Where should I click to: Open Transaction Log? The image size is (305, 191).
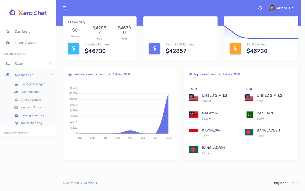(31, 123)
